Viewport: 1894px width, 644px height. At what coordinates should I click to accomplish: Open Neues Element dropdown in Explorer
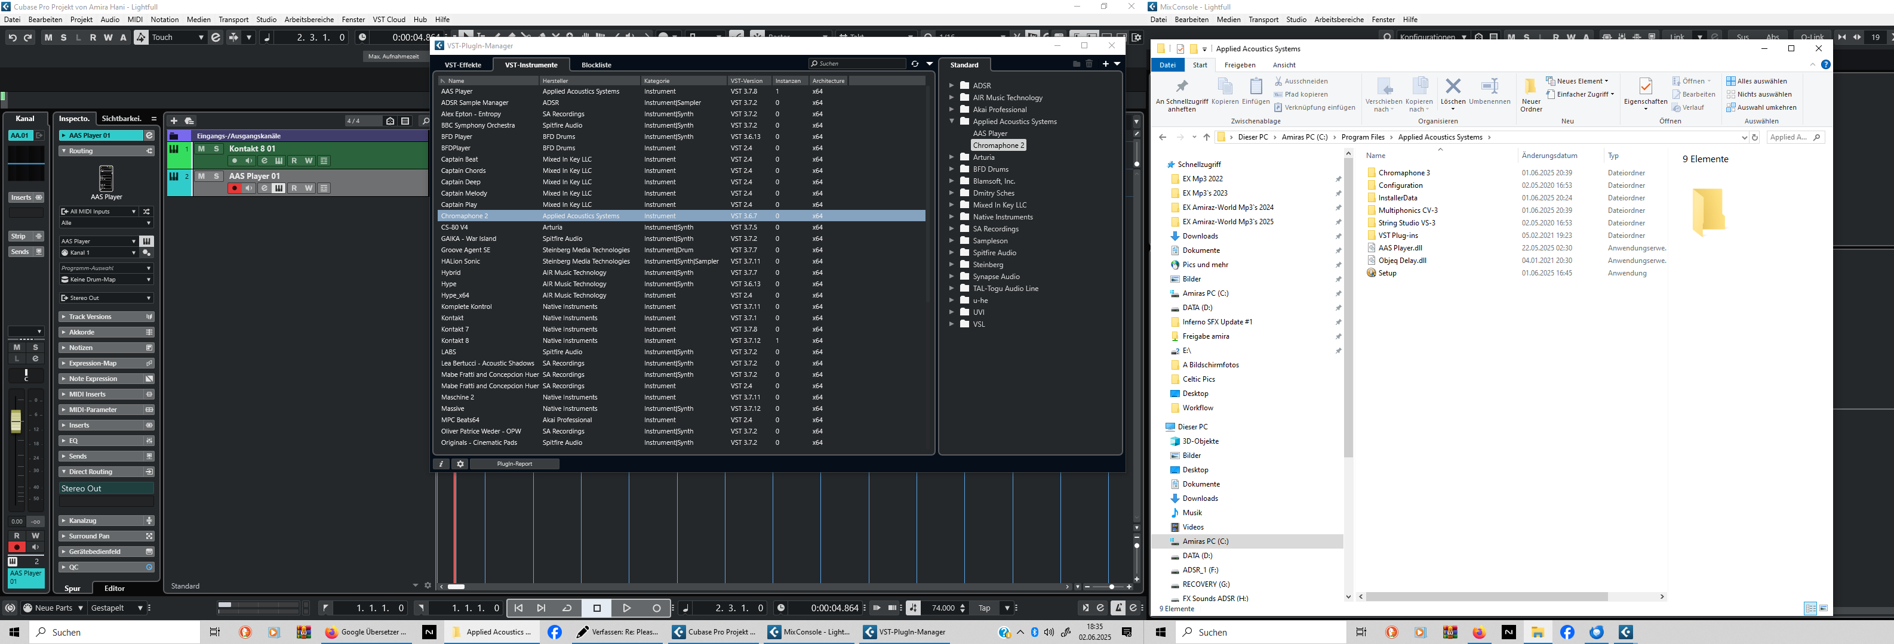coord(1577,82)
